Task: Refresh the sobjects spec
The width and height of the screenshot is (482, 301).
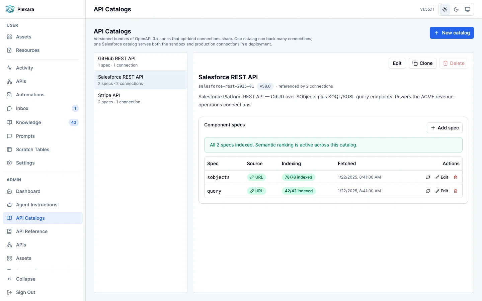Action: pos(428,177)
